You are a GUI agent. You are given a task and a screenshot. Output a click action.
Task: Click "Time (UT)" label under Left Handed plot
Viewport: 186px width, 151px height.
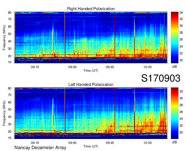coord(91,146)
